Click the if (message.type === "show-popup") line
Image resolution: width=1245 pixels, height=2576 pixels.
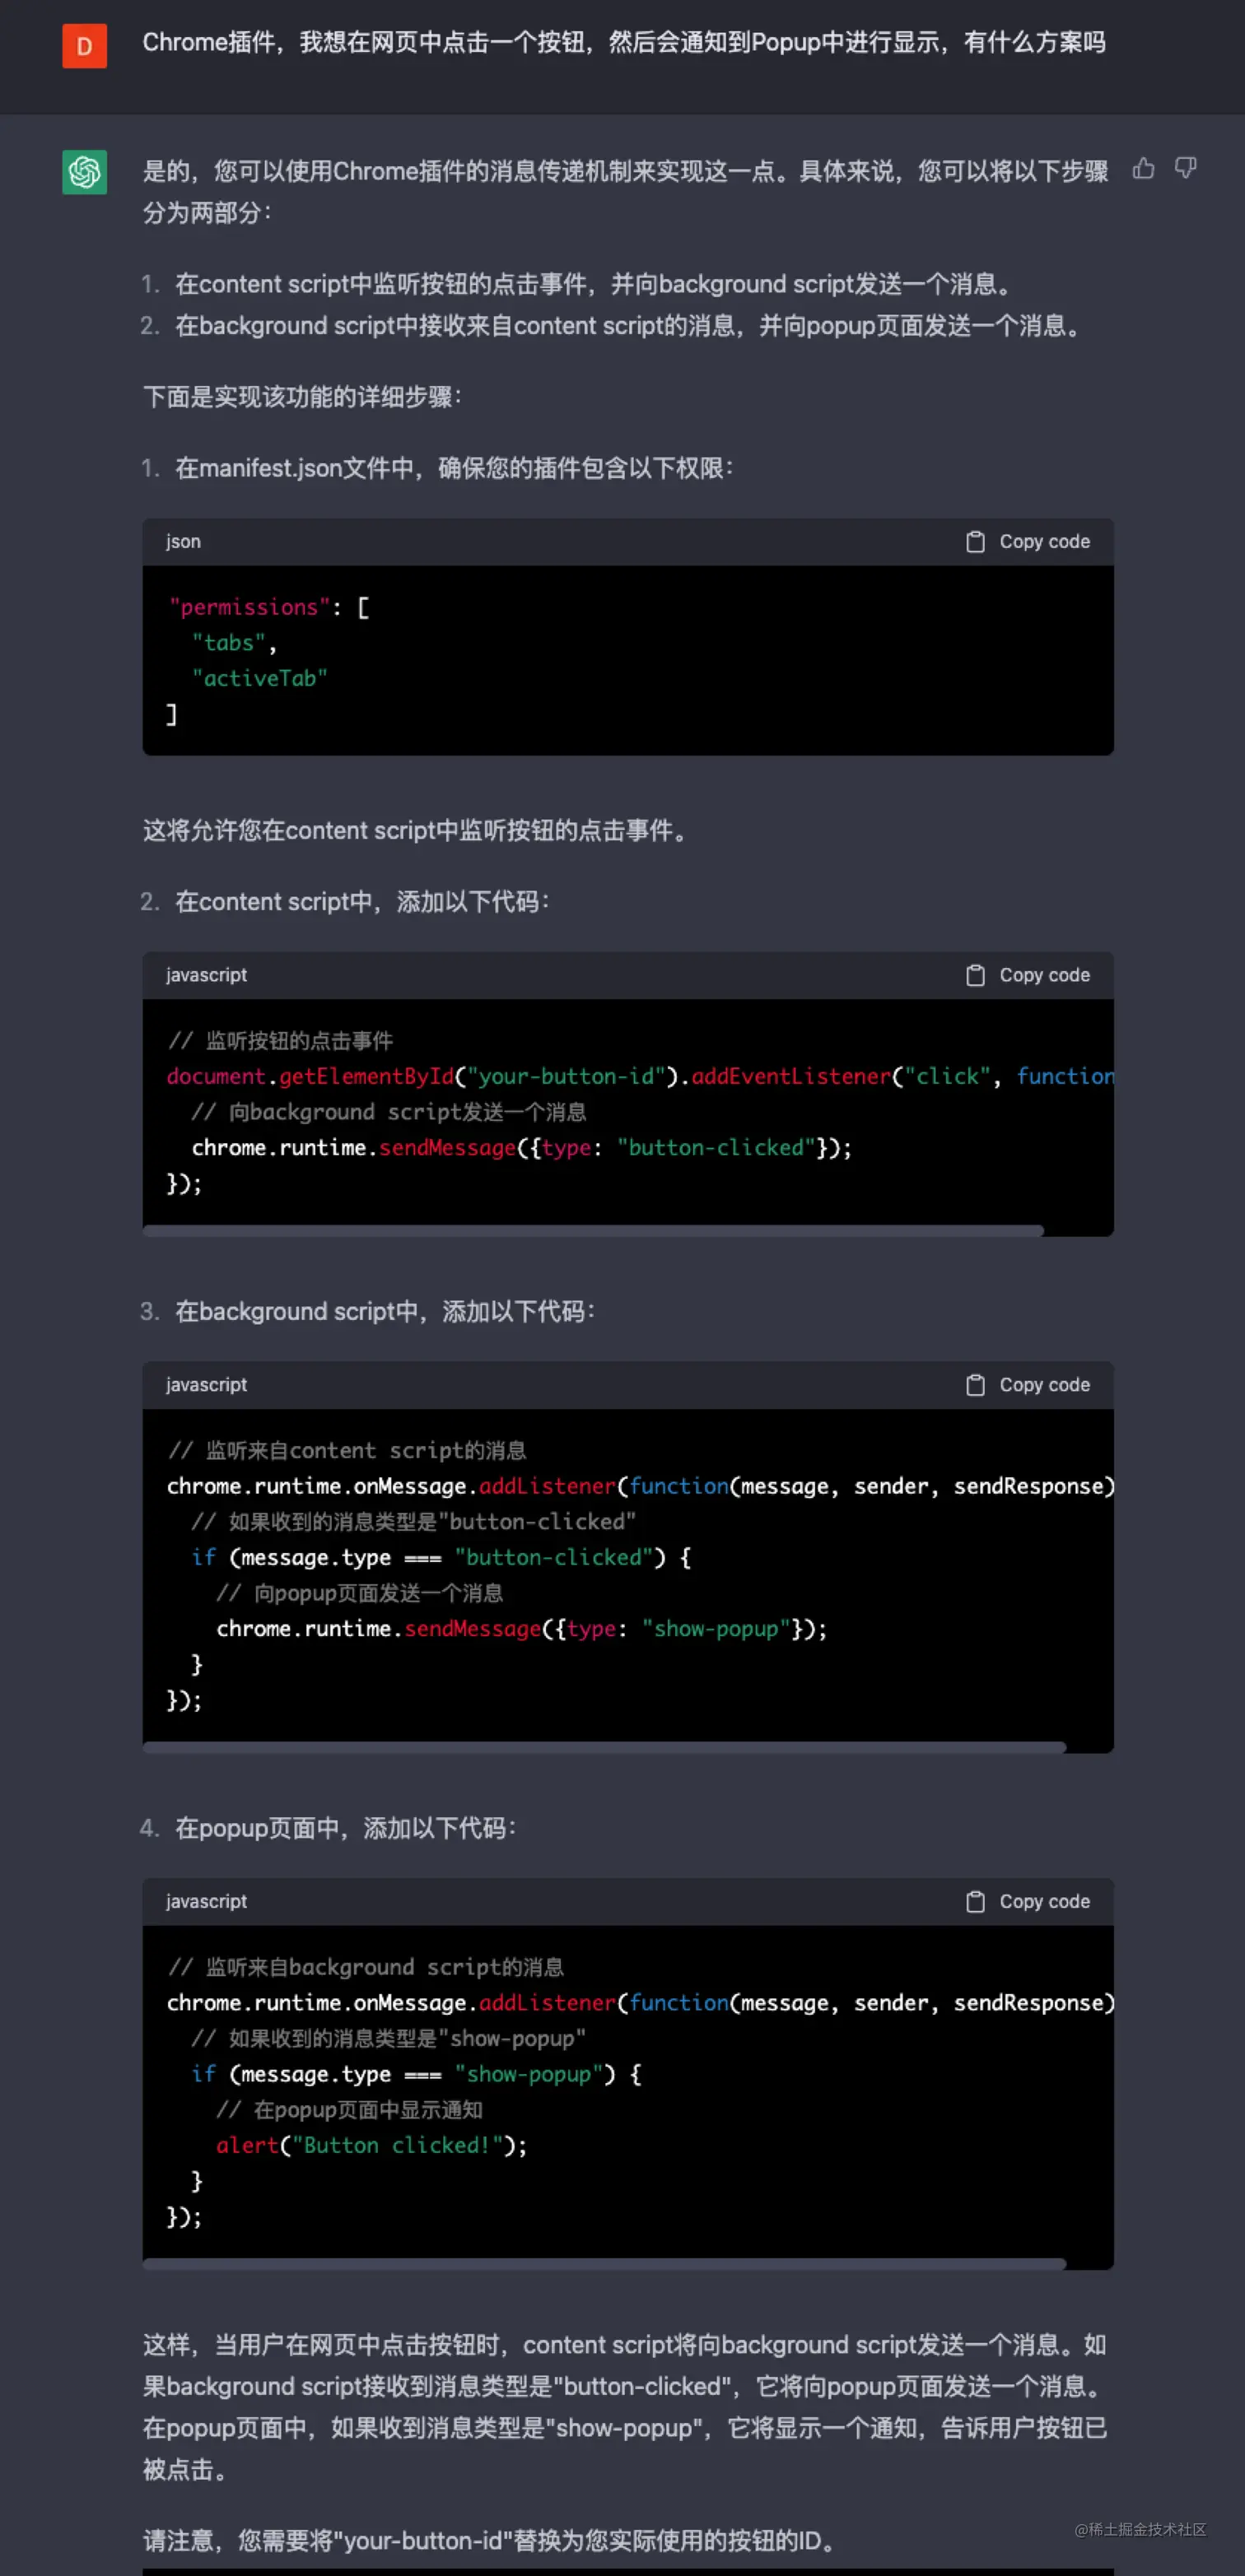(x=417, y=2074)
